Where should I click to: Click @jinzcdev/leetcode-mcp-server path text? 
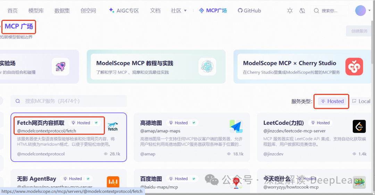[x=294, y=131]
